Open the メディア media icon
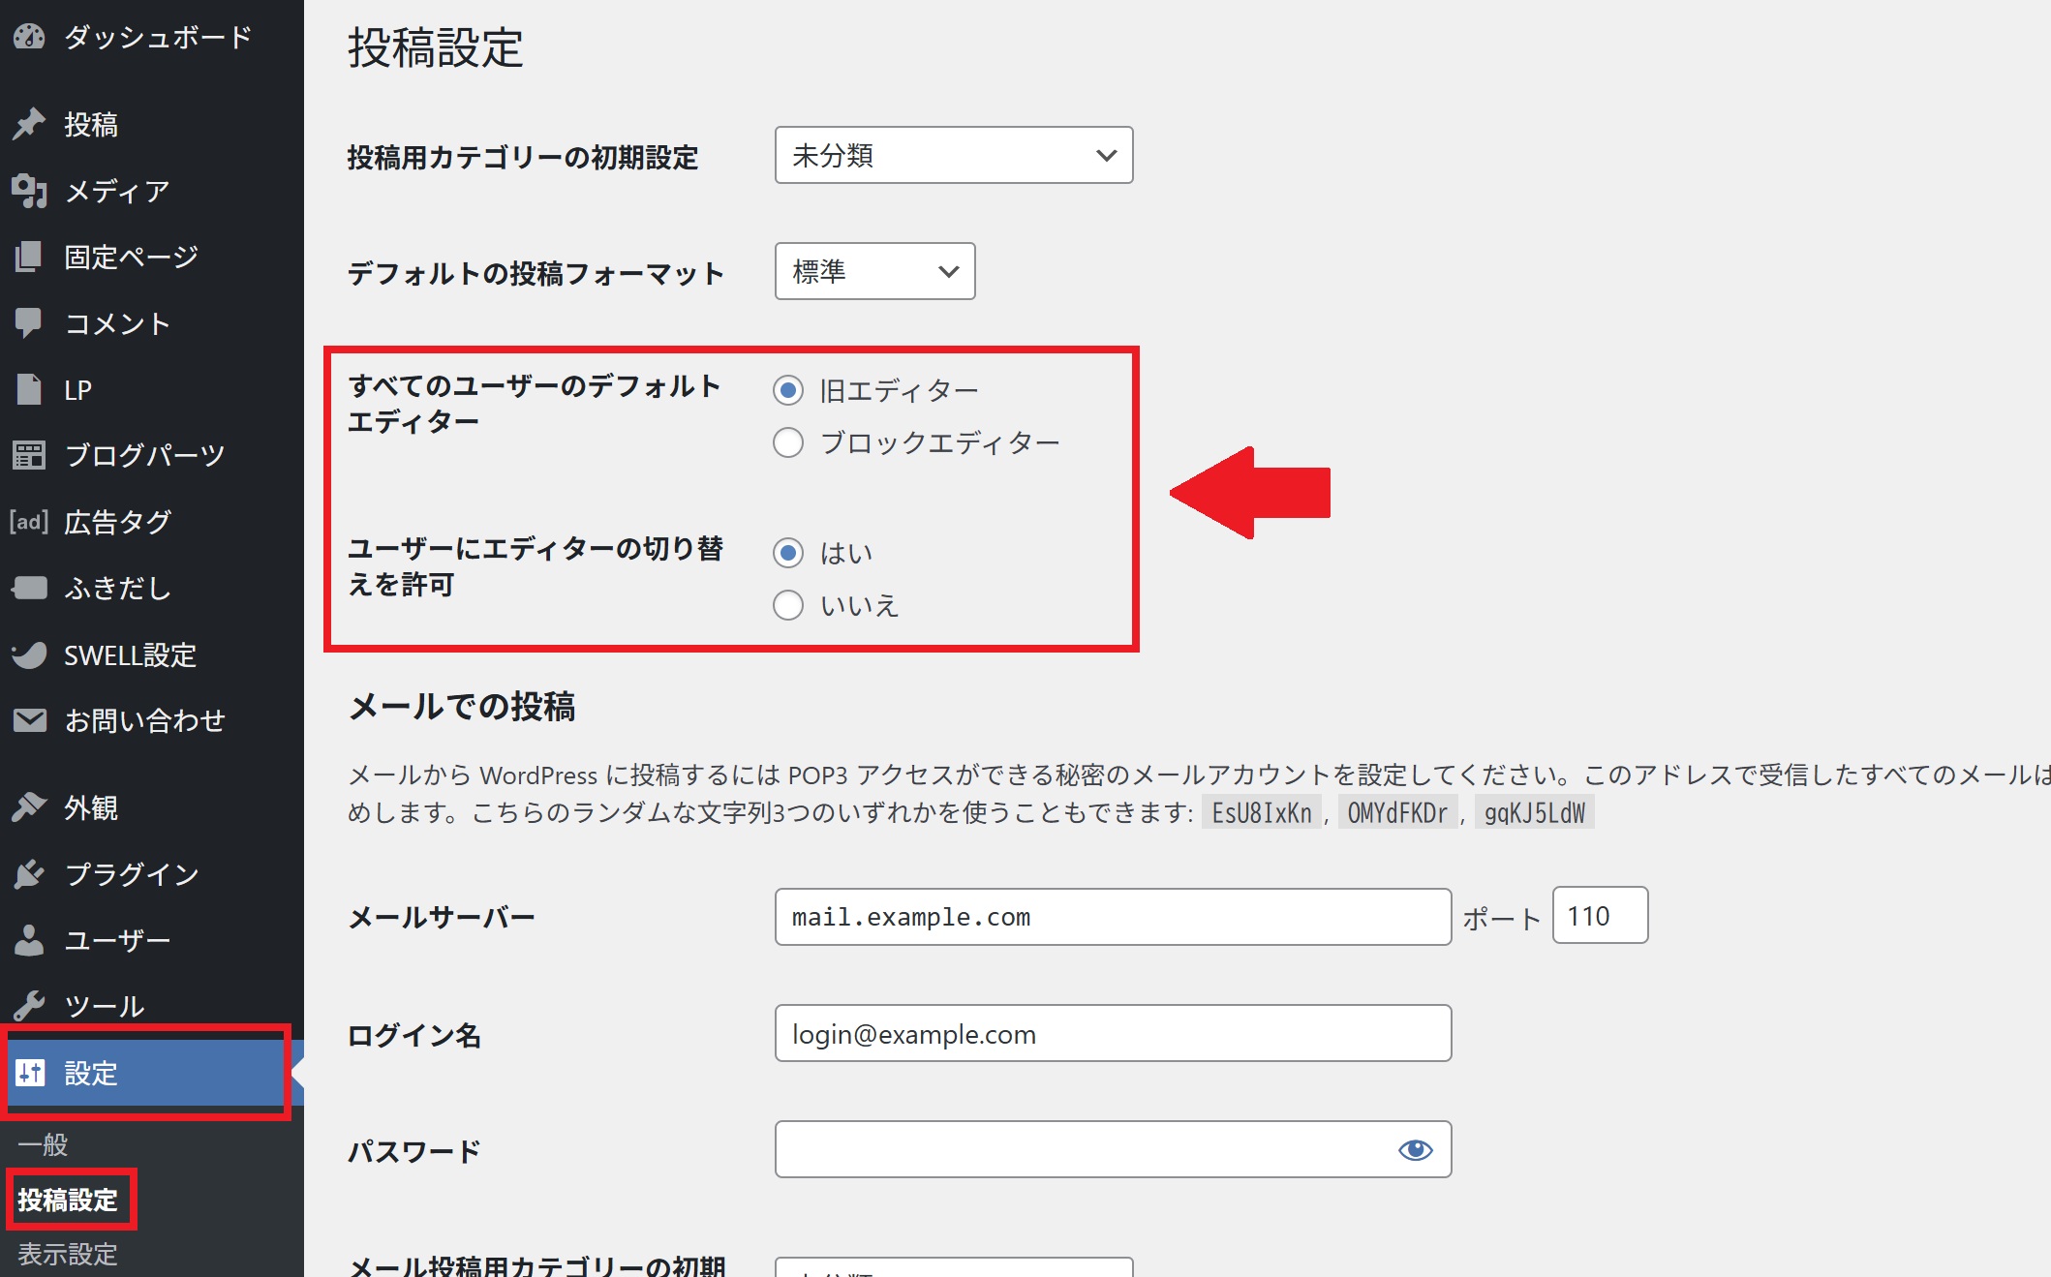Screen dimensions: 2051x1277 [29, 191]
